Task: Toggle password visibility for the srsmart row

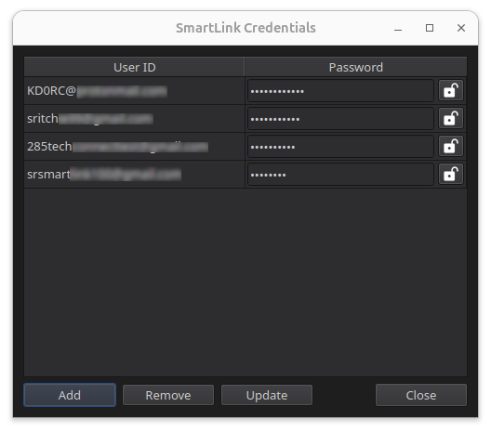Action: pyautogui.click(x=451, y=175)
